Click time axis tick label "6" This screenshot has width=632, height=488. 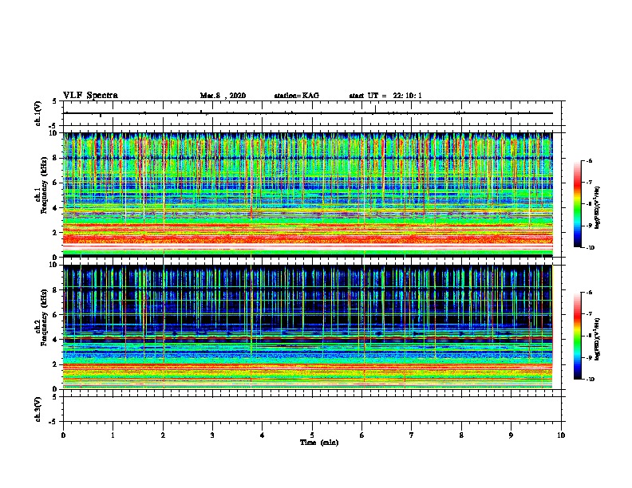pyautogui.click(x=362, y=435)
